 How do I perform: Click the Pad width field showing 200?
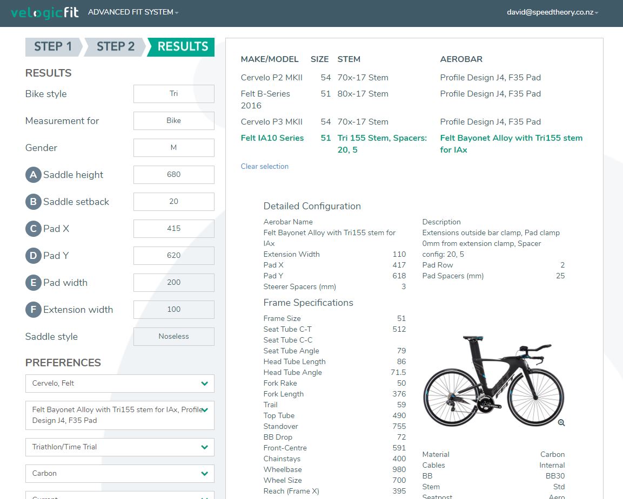coord(173,283)
